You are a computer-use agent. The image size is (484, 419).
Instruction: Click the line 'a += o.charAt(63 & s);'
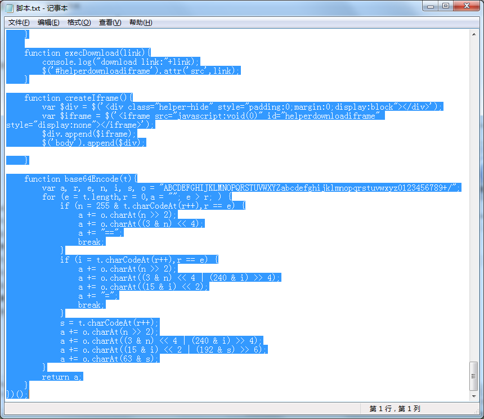click(110, 359)
